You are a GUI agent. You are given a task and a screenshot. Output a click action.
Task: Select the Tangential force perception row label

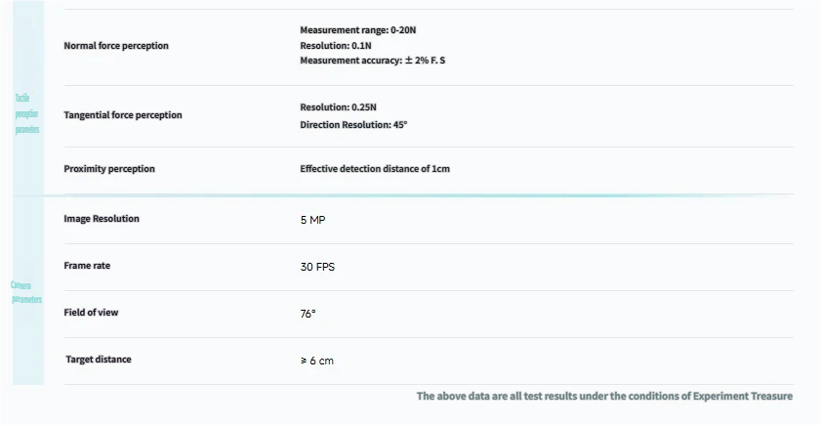click(122, 115)
